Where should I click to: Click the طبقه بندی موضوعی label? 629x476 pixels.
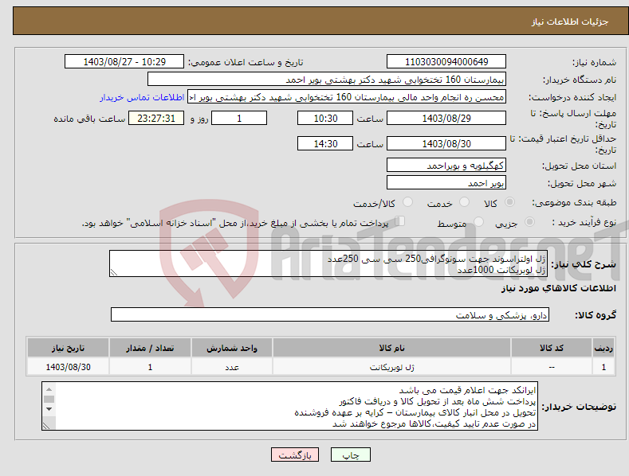pos(574,203)
